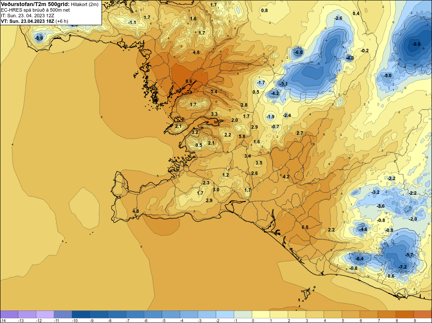Viewport: 432px width, 323px height.
Task: Click the -7.2 temperature value
Action: coord(403,267)
